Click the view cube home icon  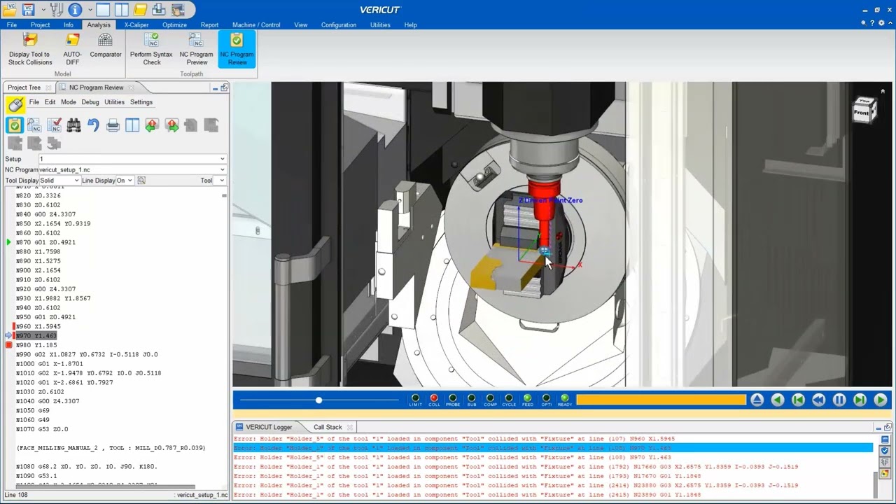[x=882, y=91]
